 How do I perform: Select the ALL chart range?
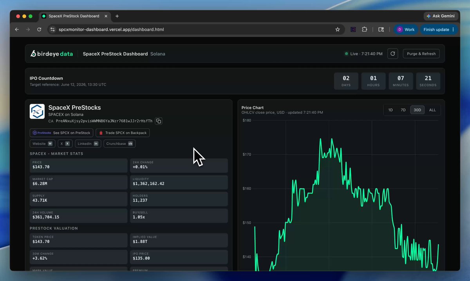432,110
